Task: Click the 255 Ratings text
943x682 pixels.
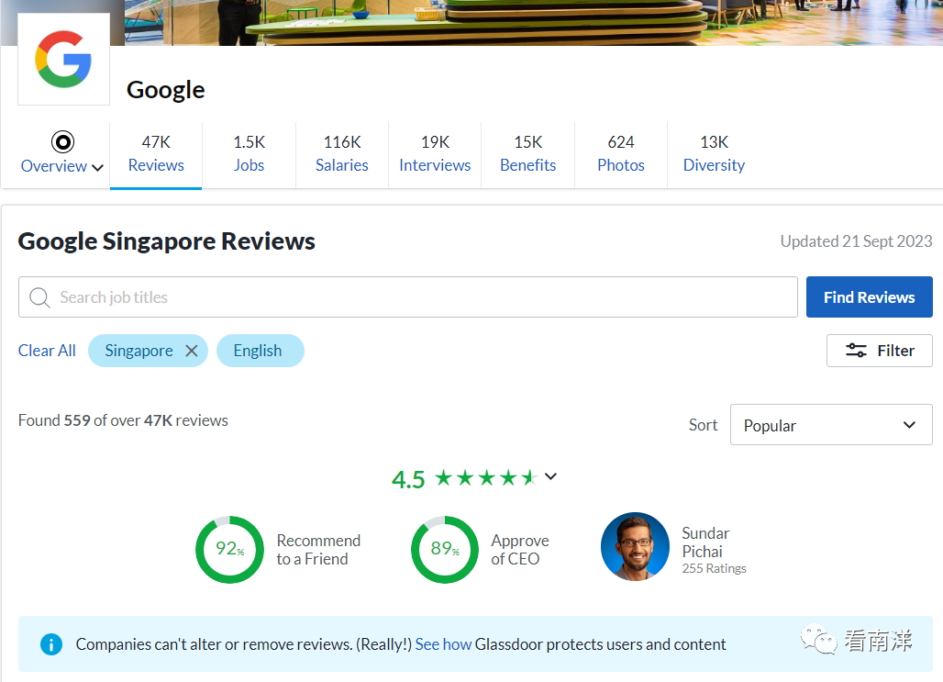Action: pyautogui.click(x=714, y=568)
